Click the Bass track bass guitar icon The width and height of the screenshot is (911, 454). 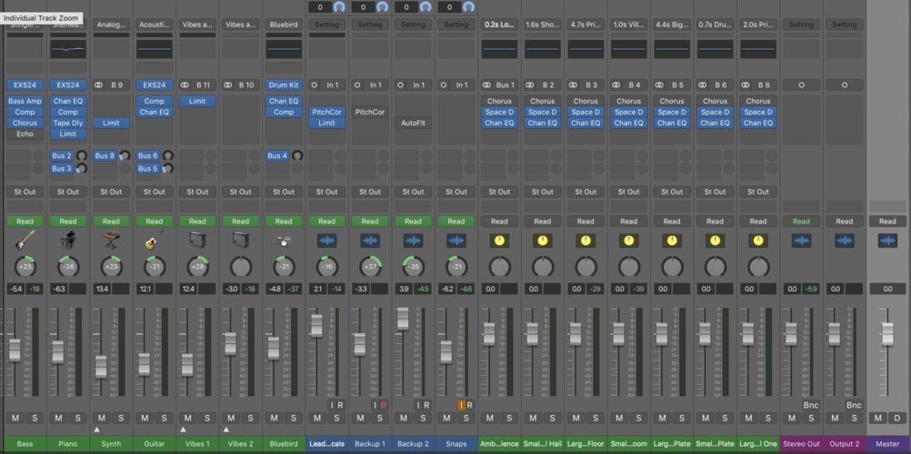25,241
